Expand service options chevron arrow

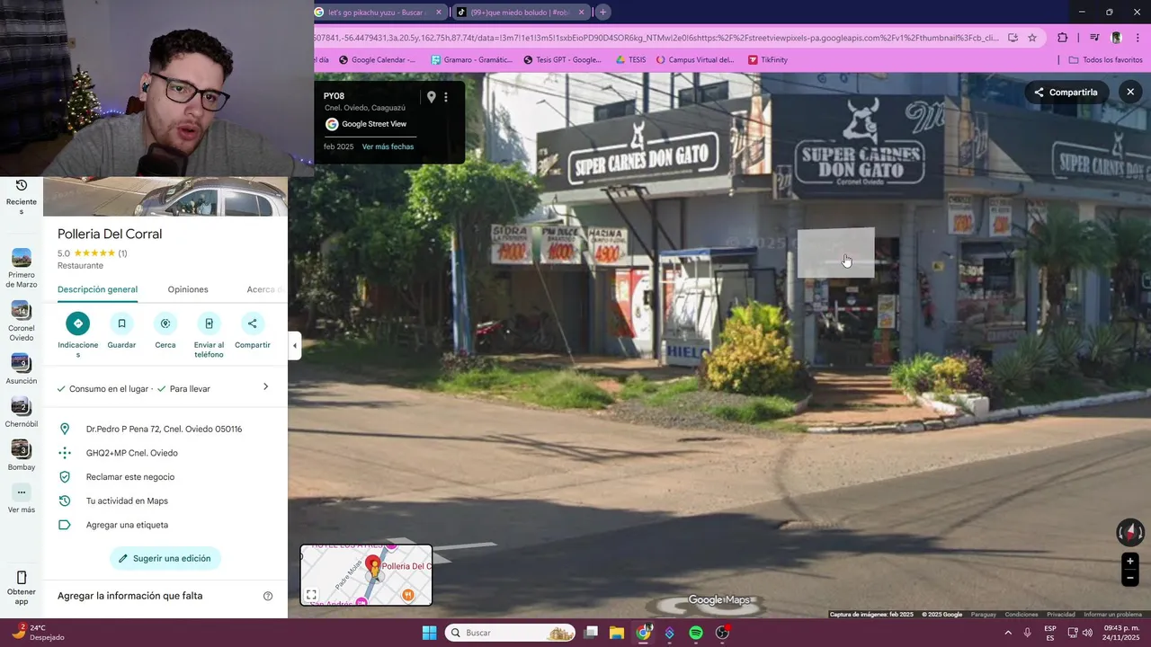coord(265,386)
